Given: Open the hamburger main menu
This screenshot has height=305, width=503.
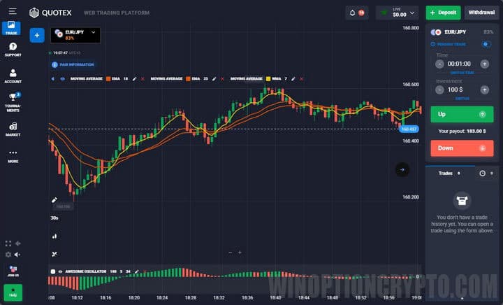Looking at the screenshot, I should pyautogui.click(x=13, y=11).
